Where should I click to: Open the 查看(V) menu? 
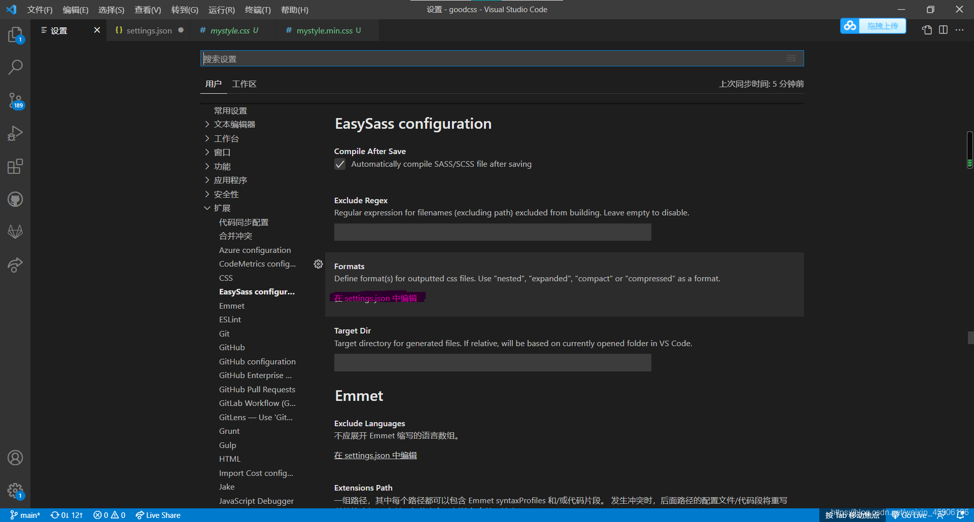click(148, 10)
